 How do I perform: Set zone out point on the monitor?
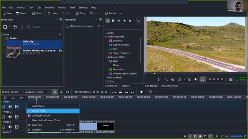[166, 79]
